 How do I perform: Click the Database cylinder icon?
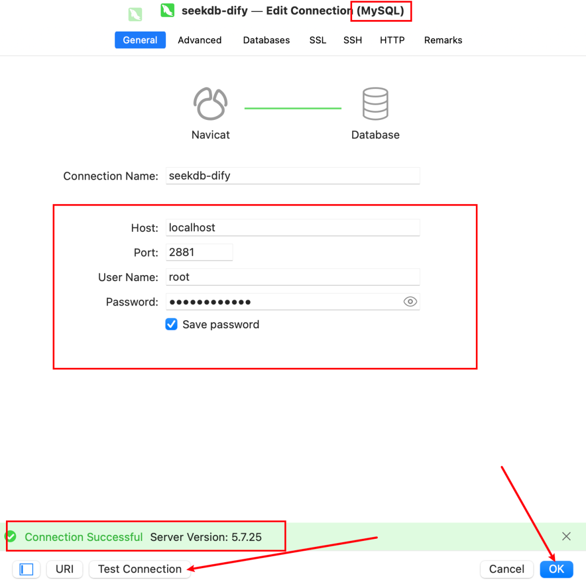tap(375, 104)
